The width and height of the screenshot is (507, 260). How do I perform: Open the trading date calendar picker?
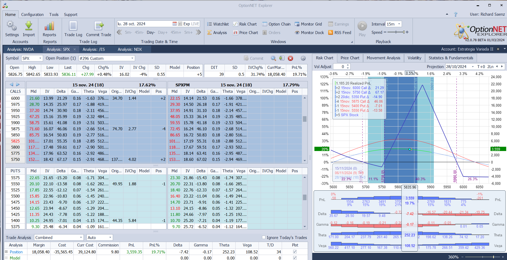(174, 24)
